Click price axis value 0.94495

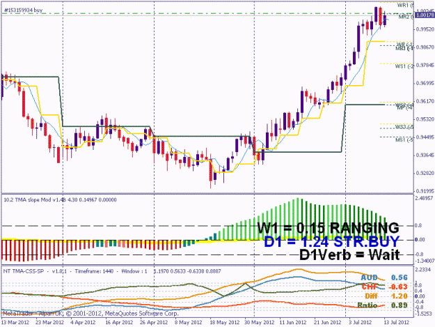[425, 137]
